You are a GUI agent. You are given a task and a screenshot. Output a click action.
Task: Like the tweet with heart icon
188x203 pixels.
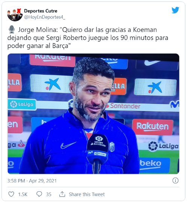point(11,194)
